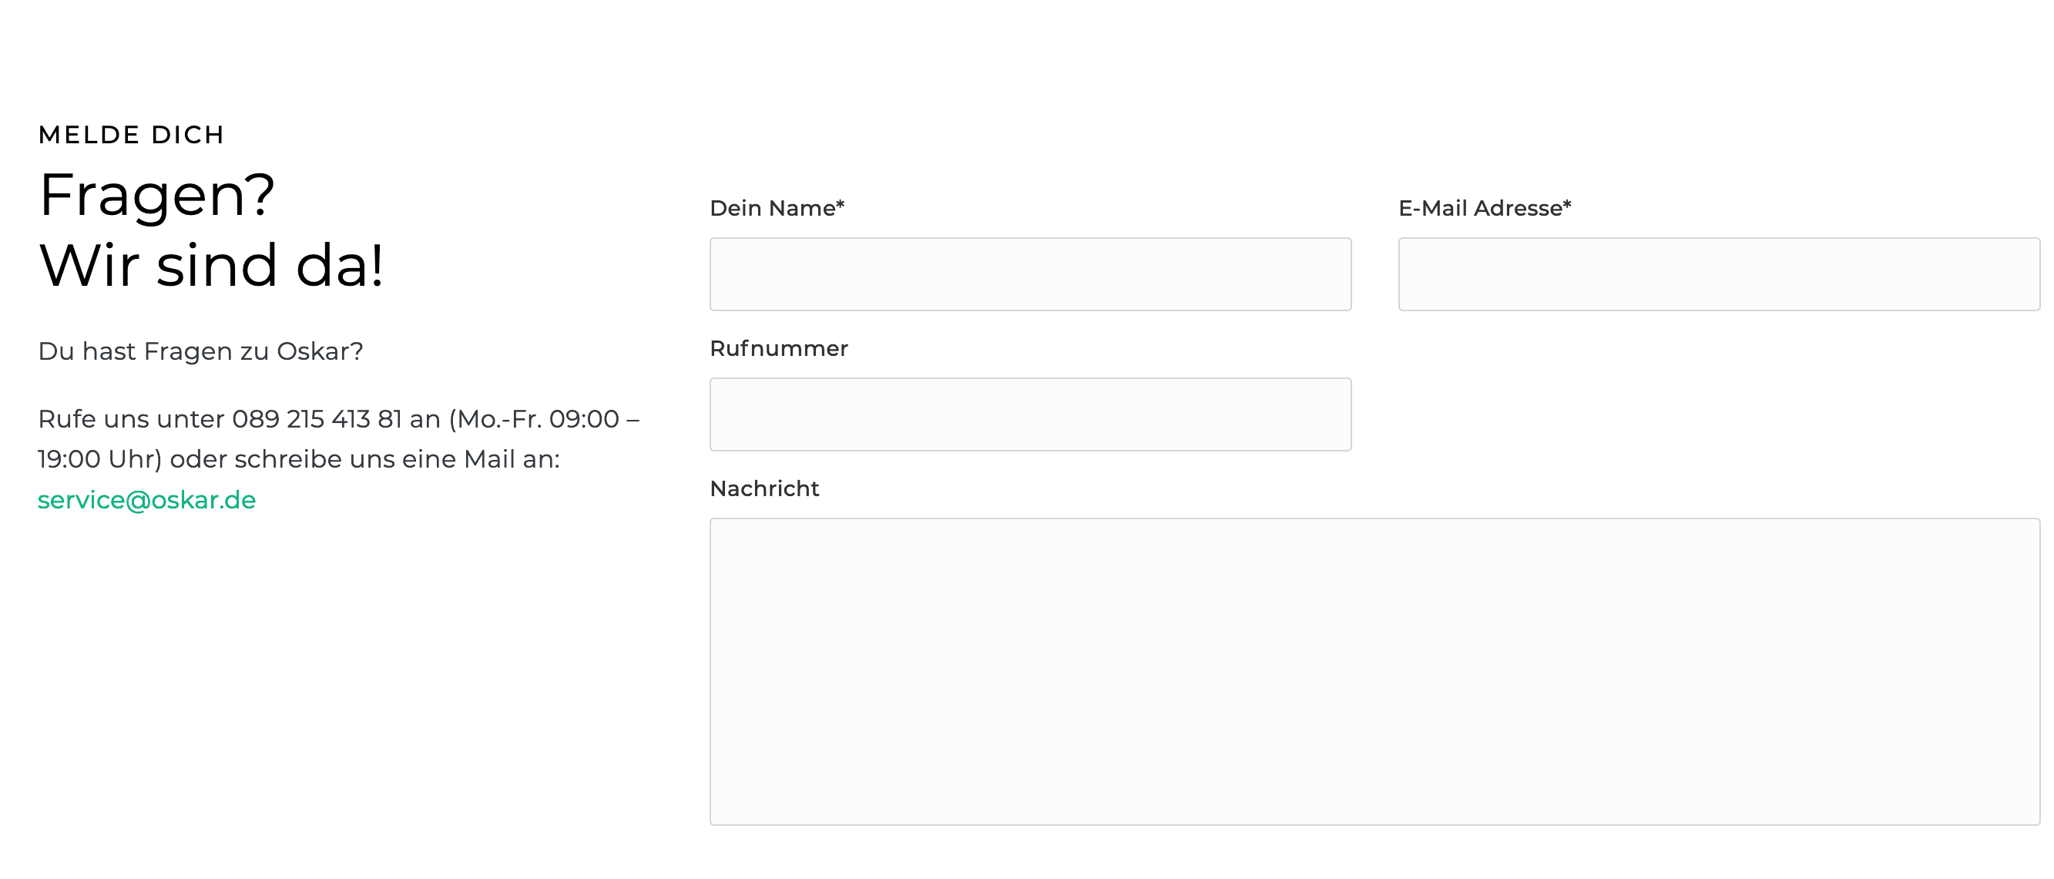Click the "E-Mail Adresse*" field label
Screen dimensions: 2054x879
click(1480, 208)
